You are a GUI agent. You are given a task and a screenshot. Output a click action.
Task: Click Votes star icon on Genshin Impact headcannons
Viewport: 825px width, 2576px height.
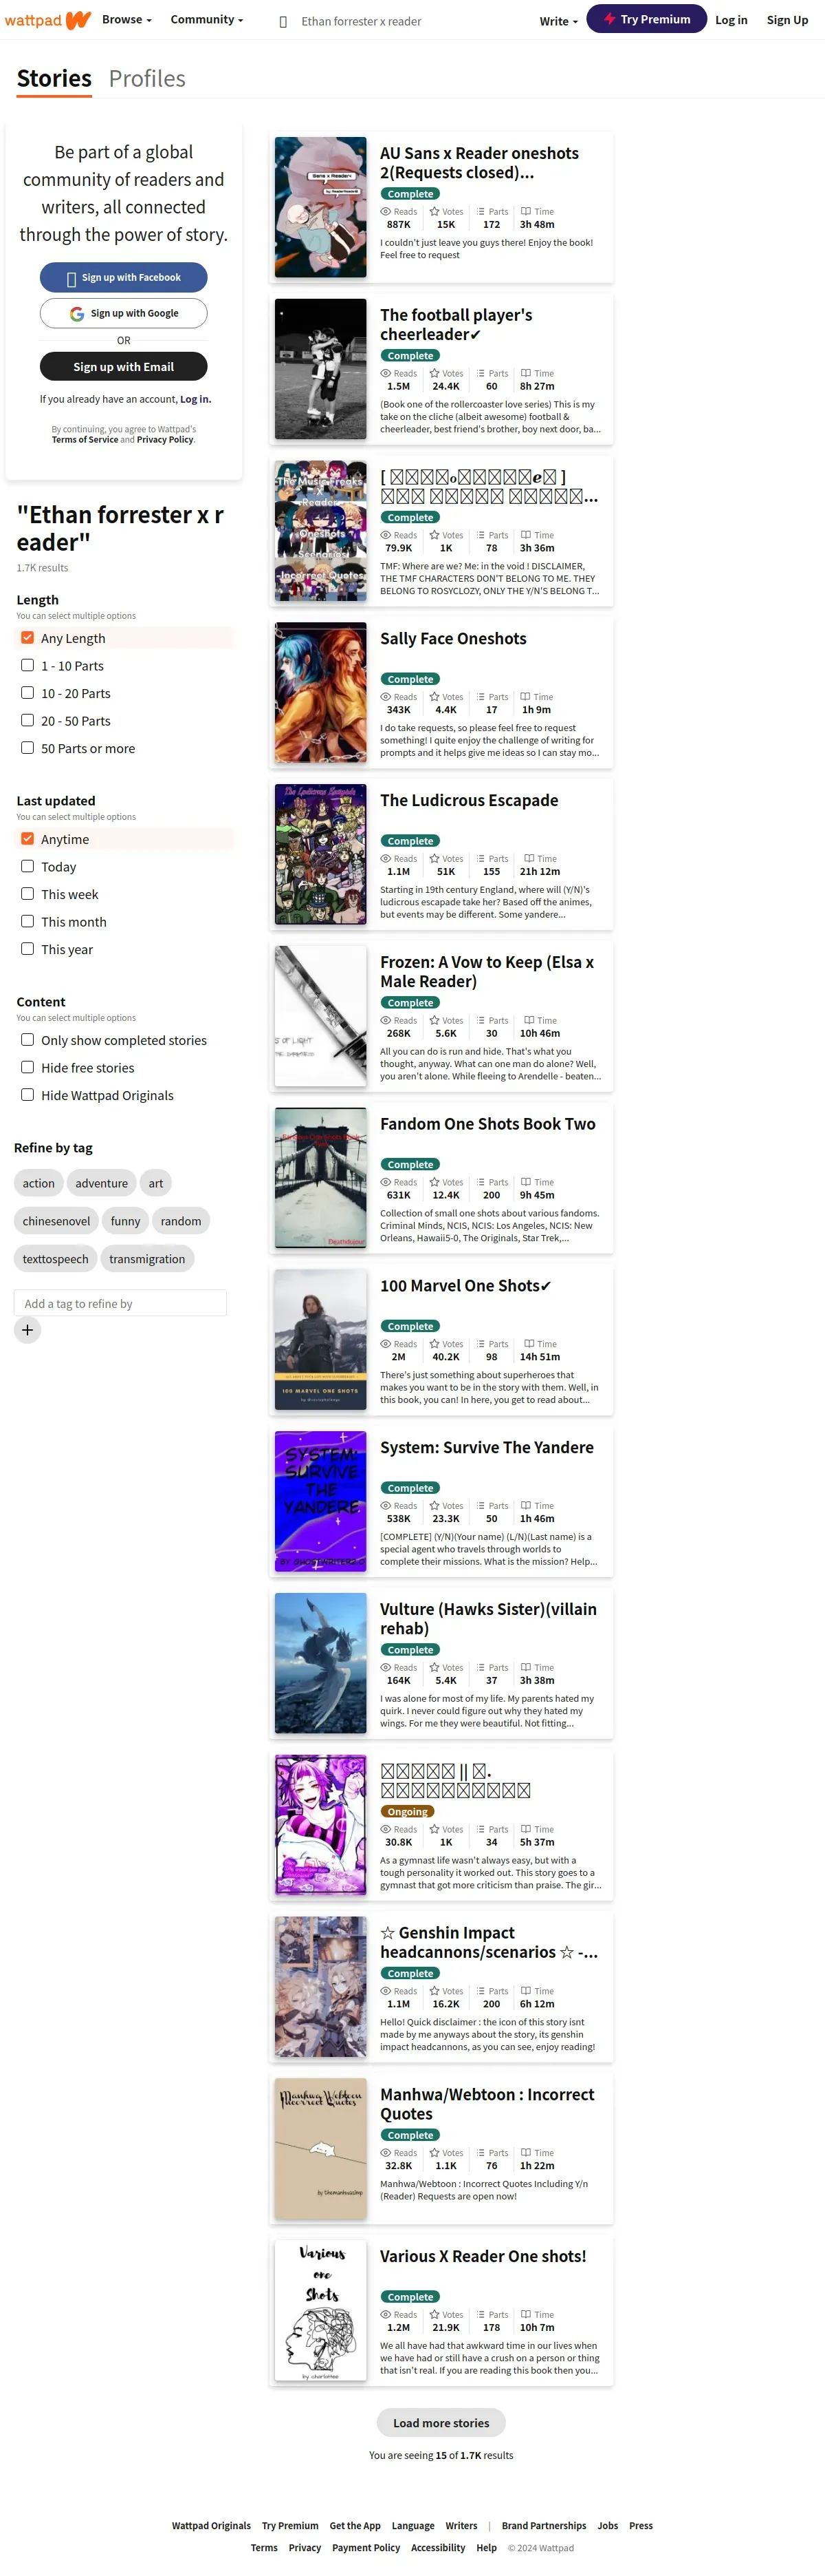click(x=434, y=1991)
